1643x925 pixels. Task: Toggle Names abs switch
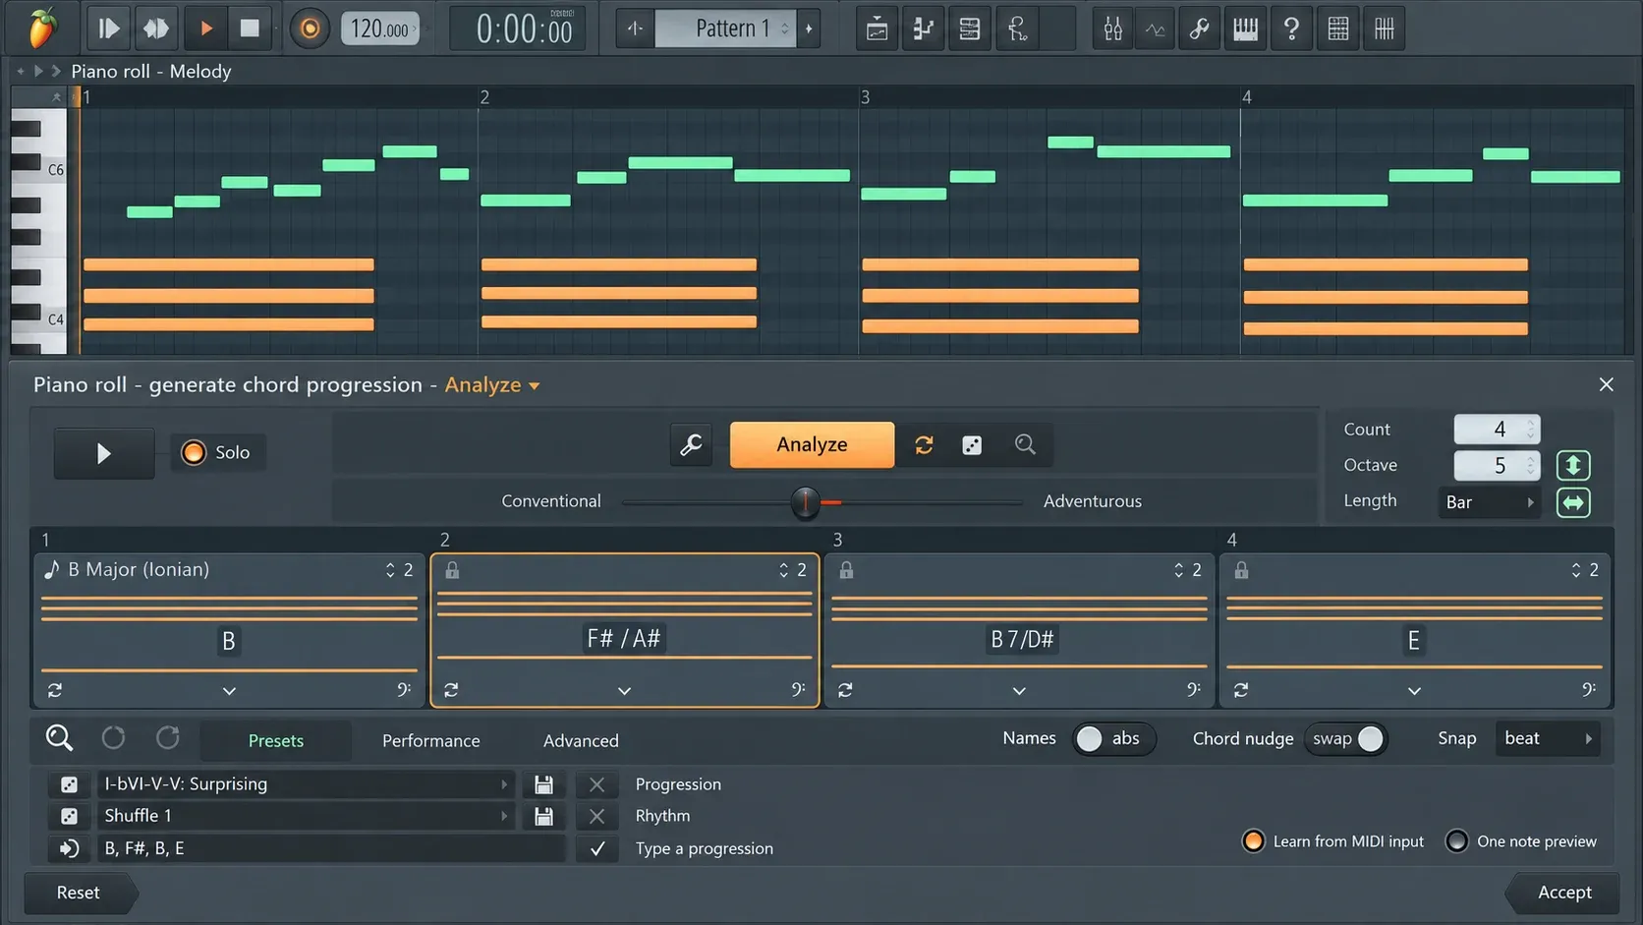1113,738
